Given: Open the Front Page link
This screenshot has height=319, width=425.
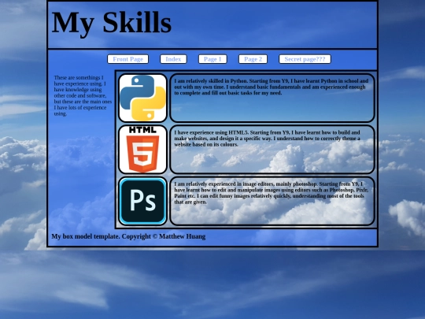Looking at the screenshot, I should point(128,59).
